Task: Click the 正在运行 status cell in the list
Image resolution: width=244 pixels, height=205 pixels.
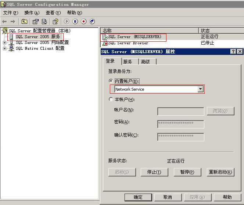Action: [x=209, y=37]
